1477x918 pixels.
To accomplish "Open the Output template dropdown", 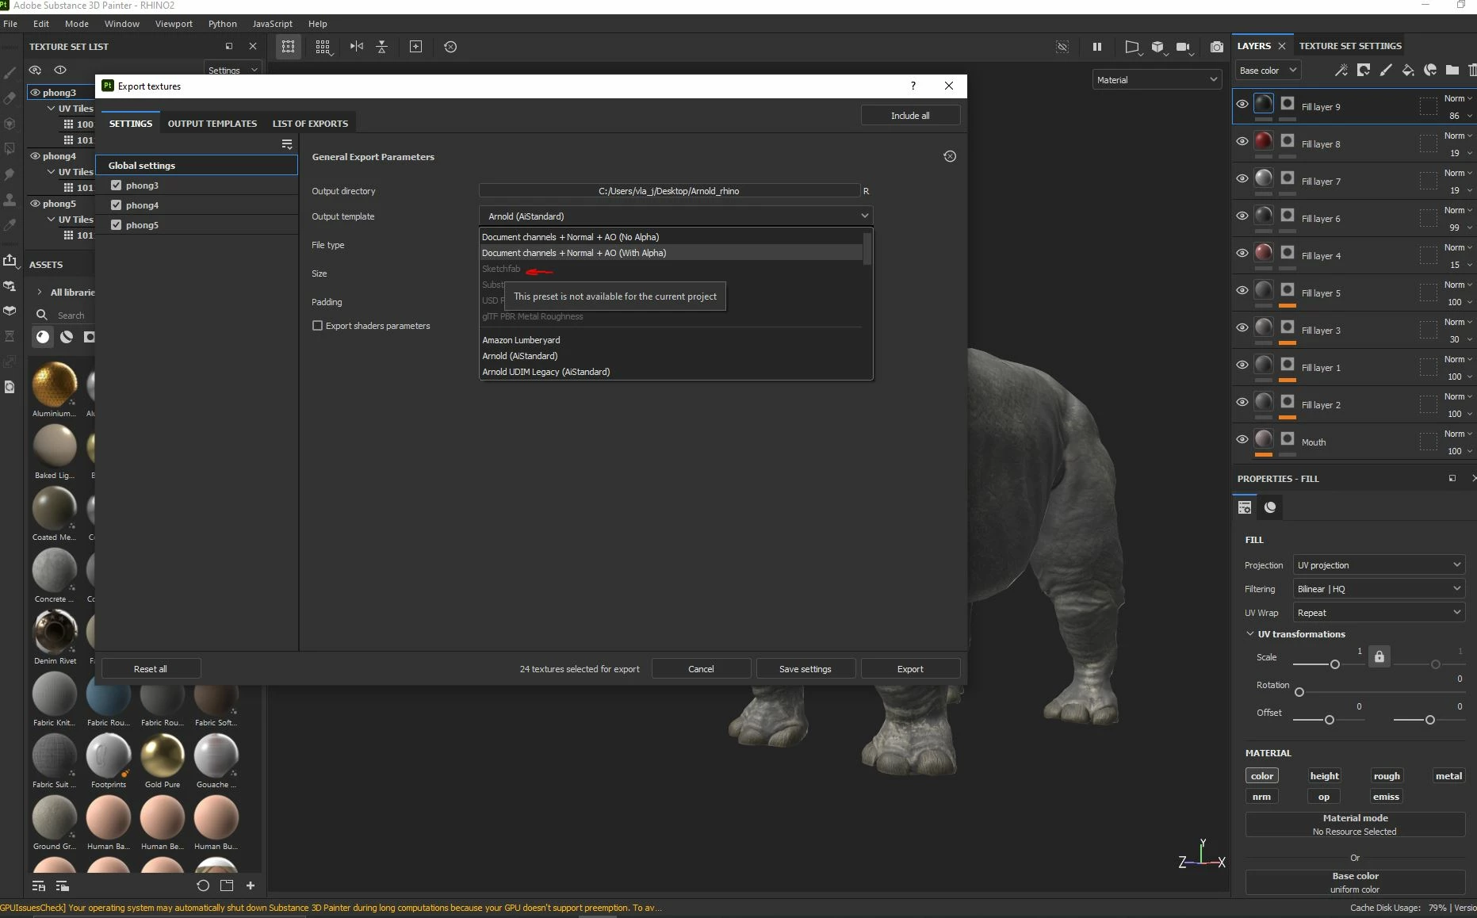I will 675,216.
